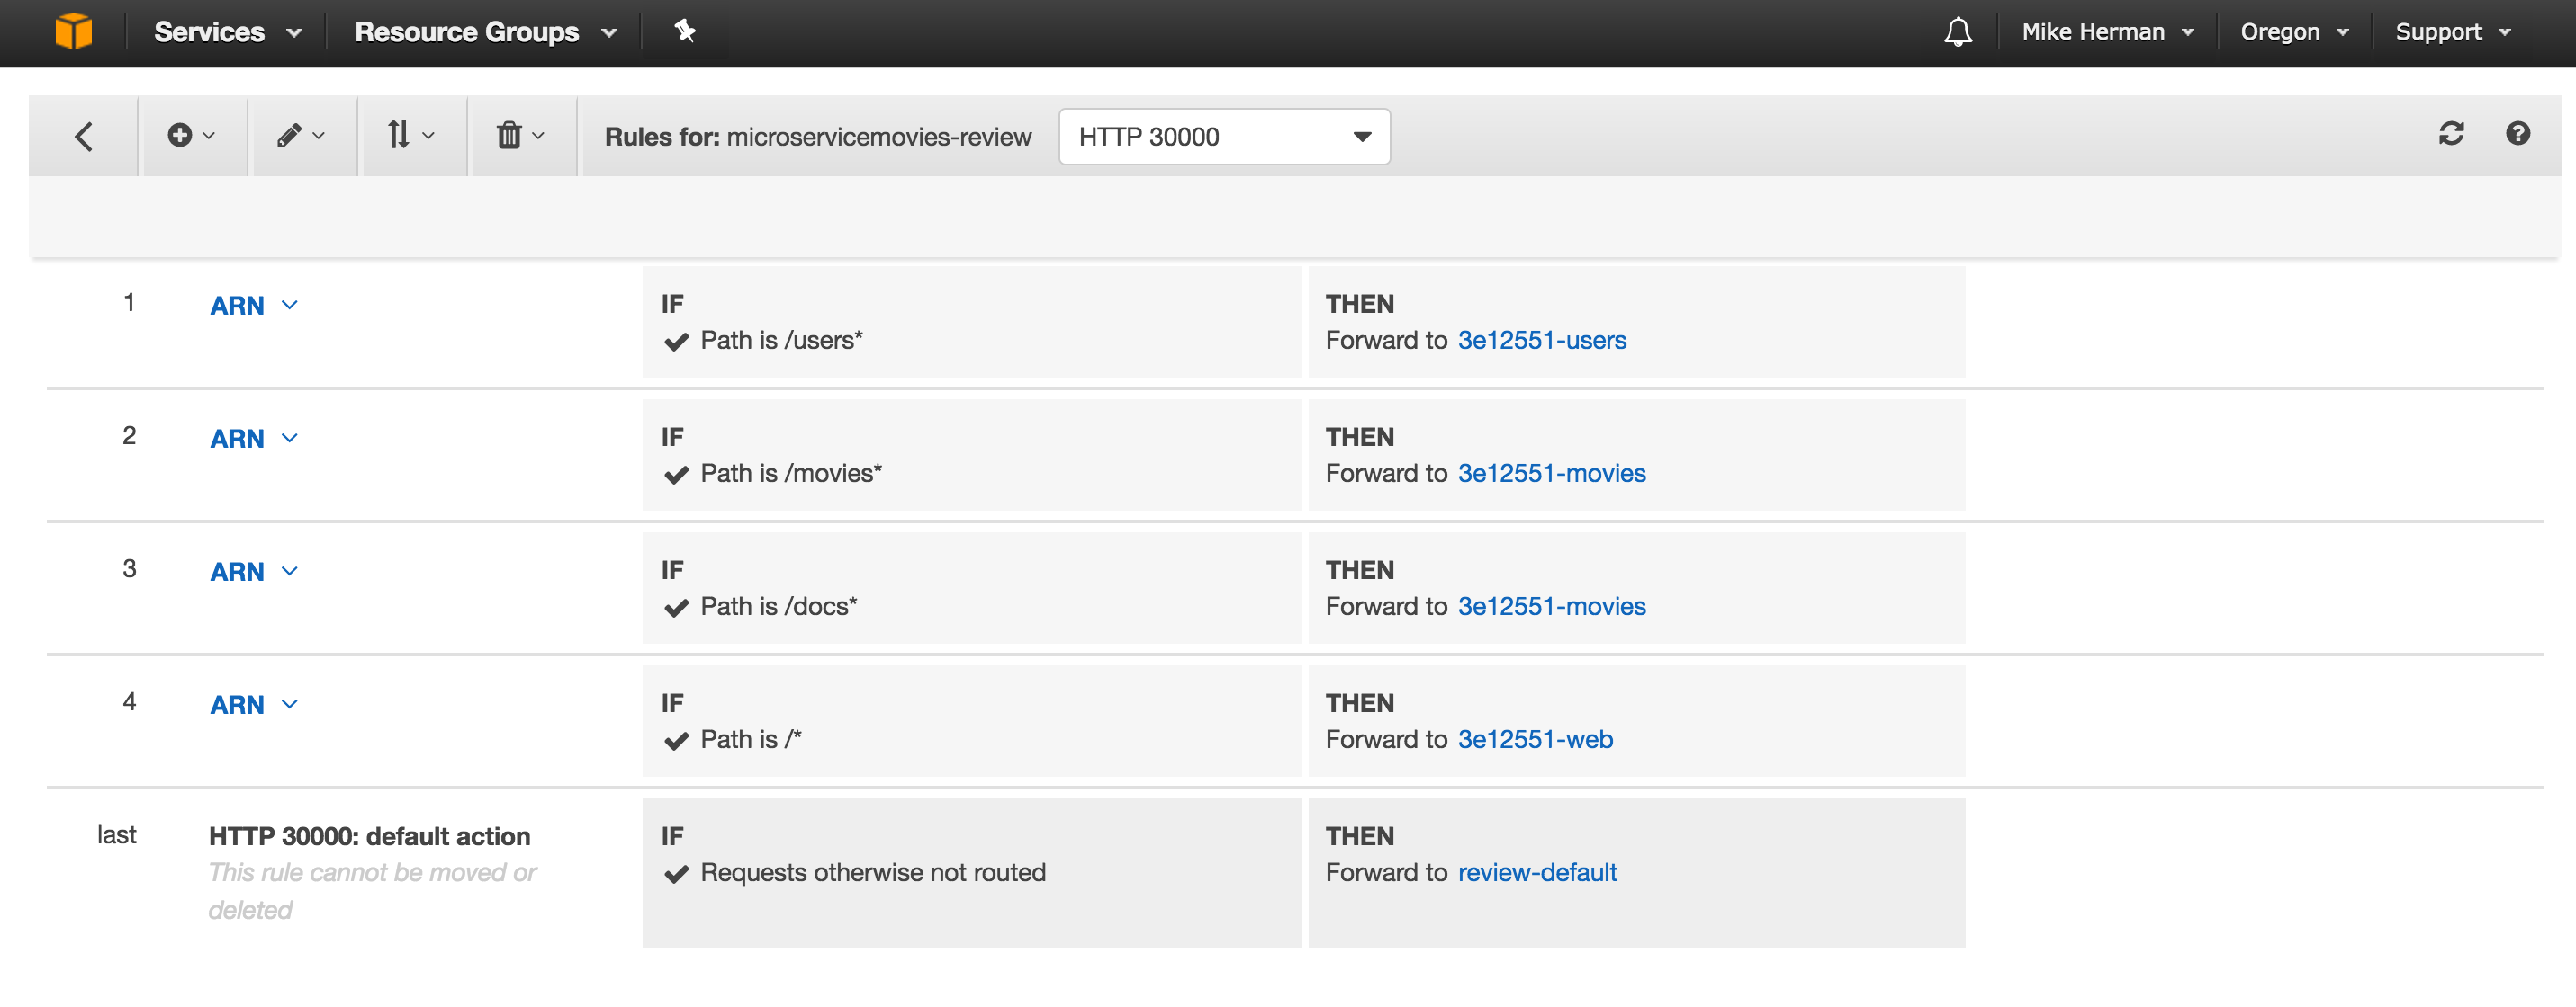Refresh the rules list
Viewport: 2576px width, 1007px height.
click(x=2453, y=135)
